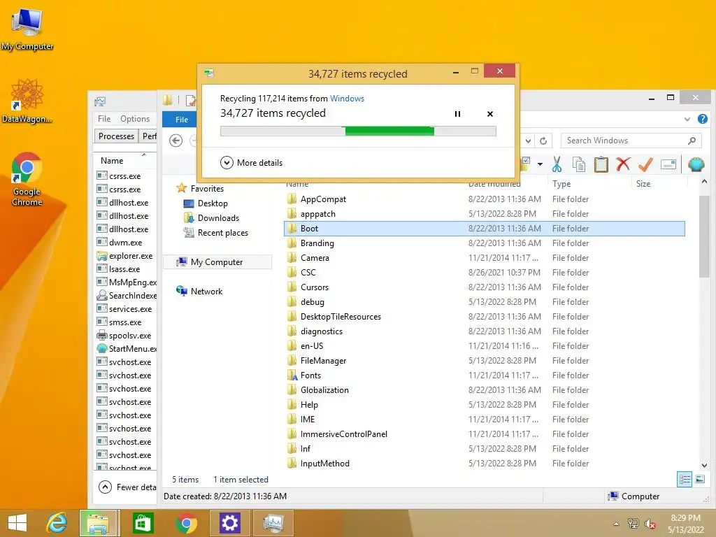Click the Rename card icon in Explorer toolbar
The image size is (716, 537).
[668, 164]
